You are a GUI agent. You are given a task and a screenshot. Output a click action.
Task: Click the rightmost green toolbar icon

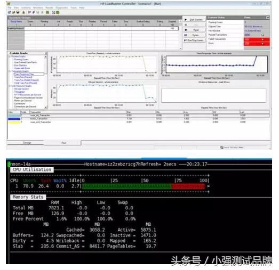point(58,12)
